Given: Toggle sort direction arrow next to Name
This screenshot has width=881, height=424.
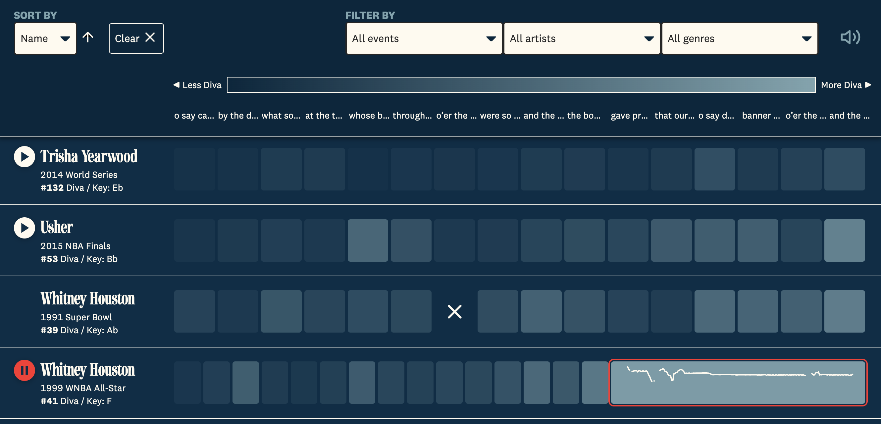Looking at the screenshot, I should pyautogui.click(x=88, y=37).
